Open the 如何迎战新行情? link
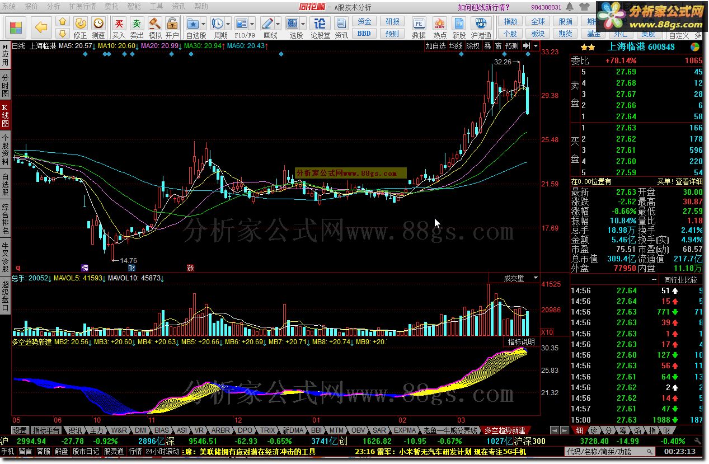 pos(483,7)
